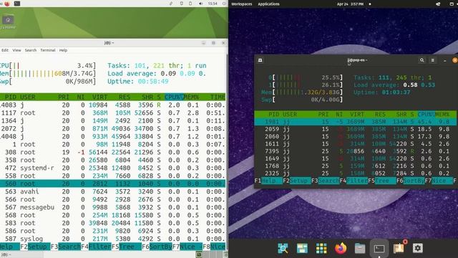Open View menu in left terminal
The image size is (458, 258).
16,50
